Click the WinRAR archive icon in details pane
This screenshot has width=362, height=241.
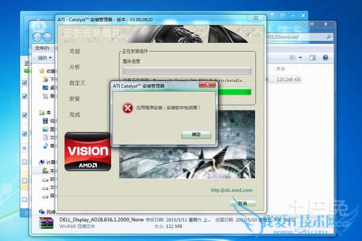(x=46, y=223)
